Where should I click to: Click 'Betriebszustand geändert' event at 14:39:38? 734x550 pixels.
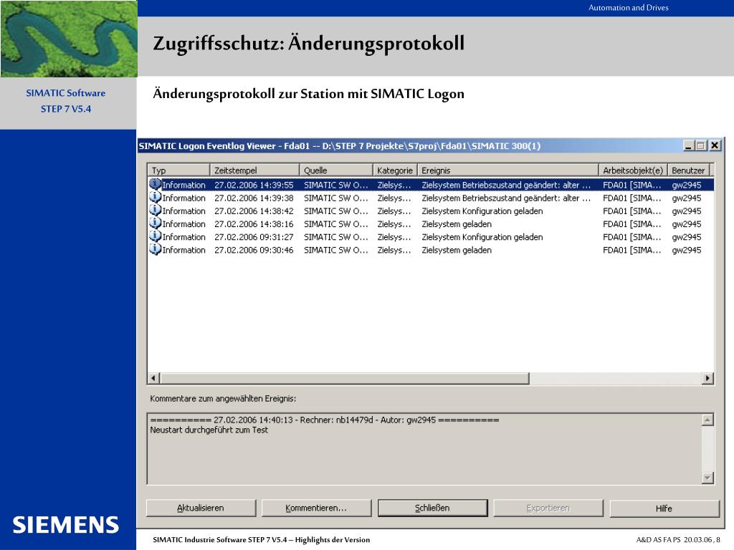[x=506, y=198]
